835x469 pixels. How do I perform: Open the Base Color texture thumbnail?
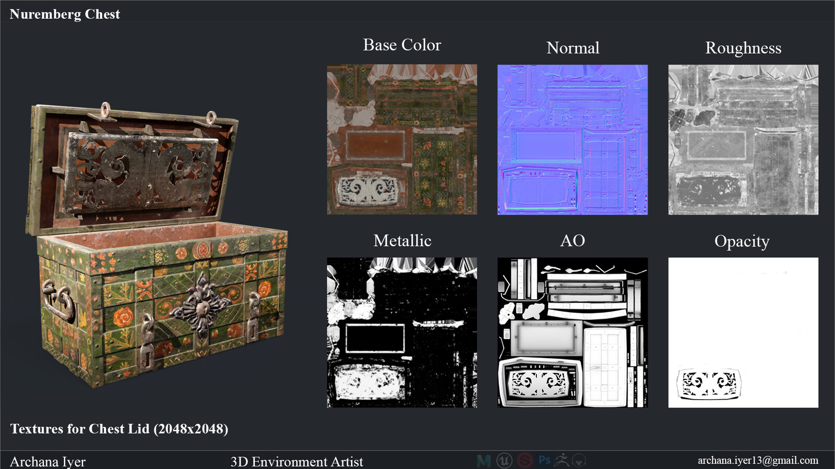[x=402, y=139]
